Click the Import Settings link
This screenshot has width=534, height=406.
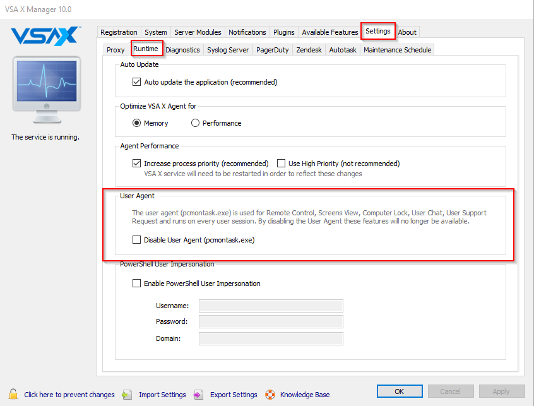(x=162, y=395)
